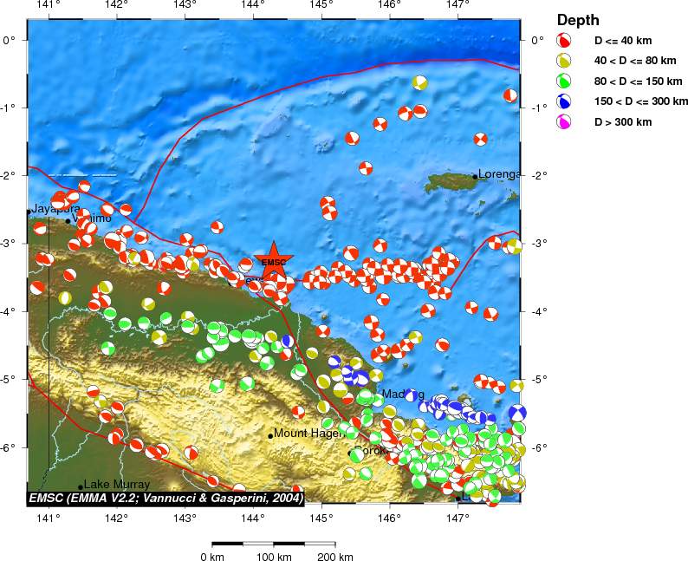
Task: Click the isolated yellow beachball near the top of the map
Action: pos(420,82)
